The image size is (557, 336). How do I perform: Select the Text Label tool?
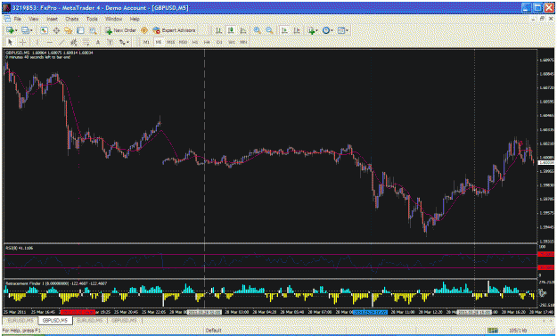110,42
